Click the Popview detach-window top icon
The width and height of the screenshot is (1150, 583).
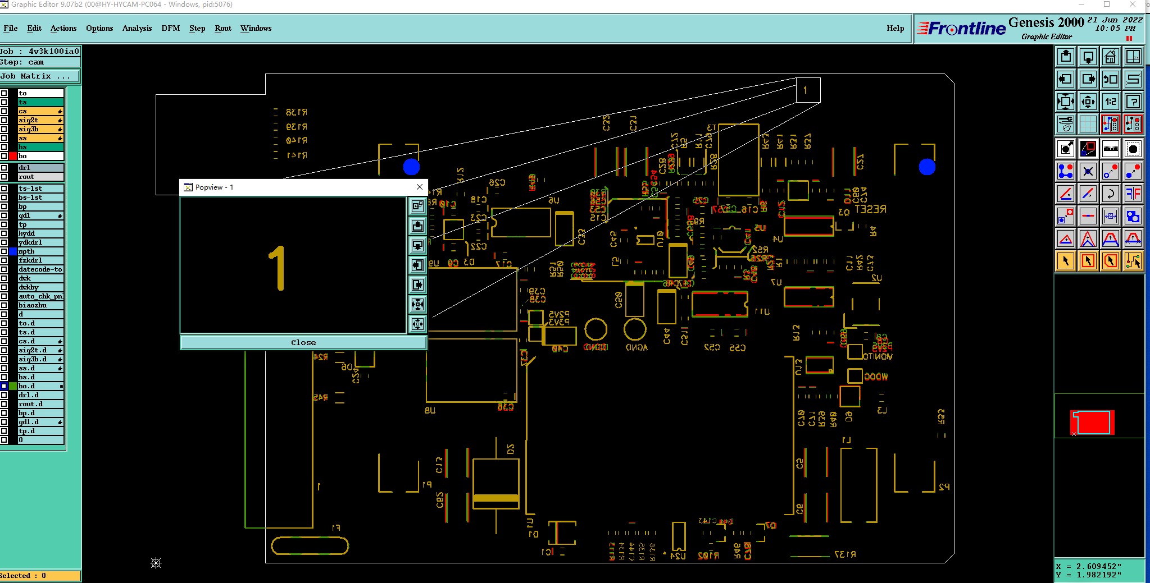coord(417,206)
